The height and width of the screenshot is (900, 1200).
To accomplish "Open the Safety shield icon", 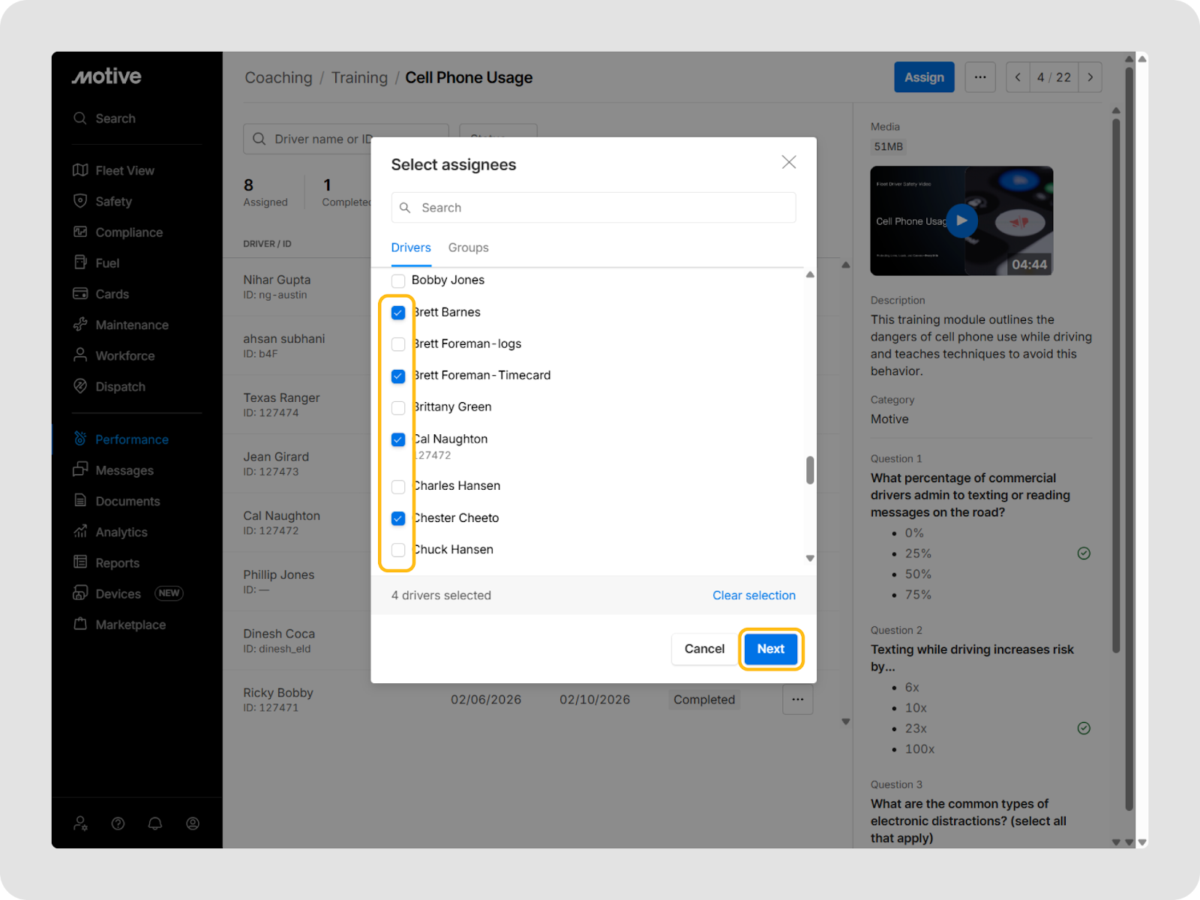I will [80, 201].
